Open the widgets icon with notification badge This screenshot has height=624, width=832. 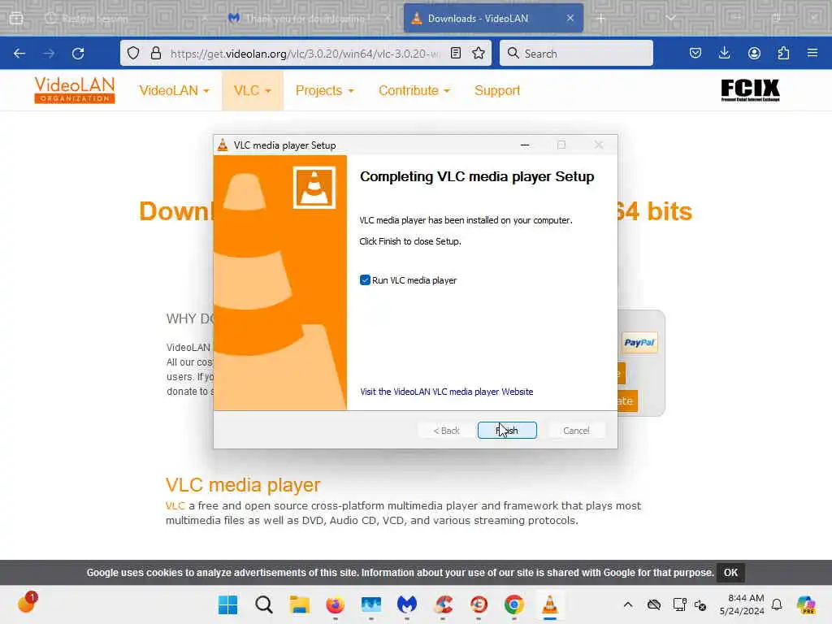click(27, 603)
